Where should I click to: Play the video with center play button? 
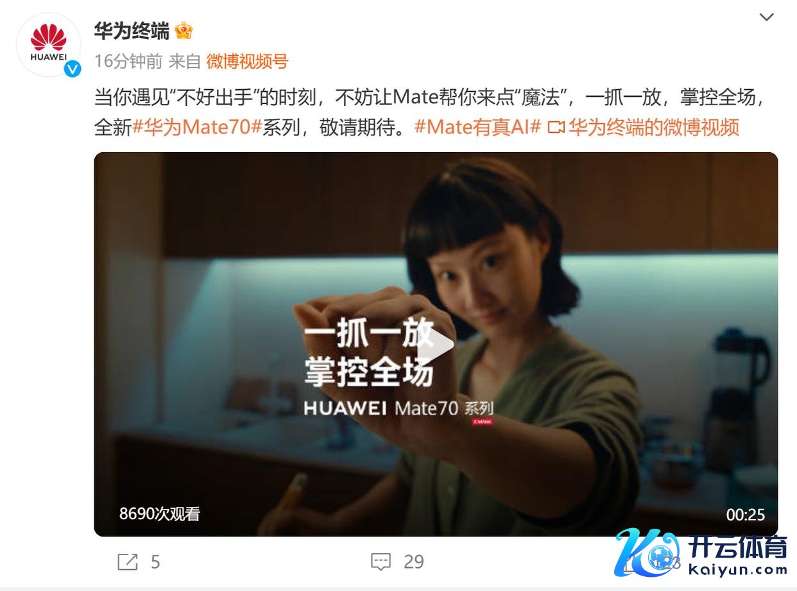(x=436, y=345)
